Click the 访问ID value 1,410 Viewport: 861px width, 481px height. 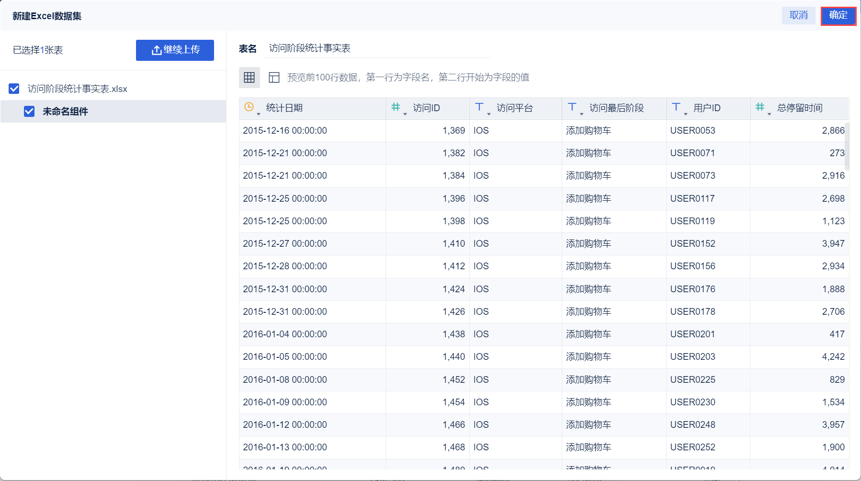(x=454, y=244)
